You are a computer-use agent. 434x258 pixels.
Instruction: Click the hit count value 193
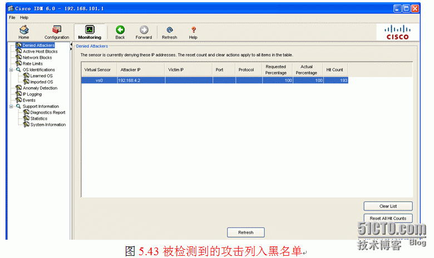[x=336, y=80]
